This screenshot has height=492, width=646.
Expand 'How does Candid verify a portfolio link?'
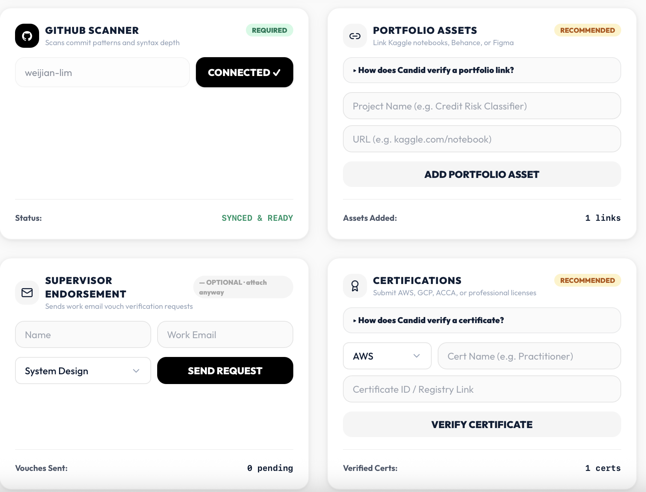click(x=482, y=70)
